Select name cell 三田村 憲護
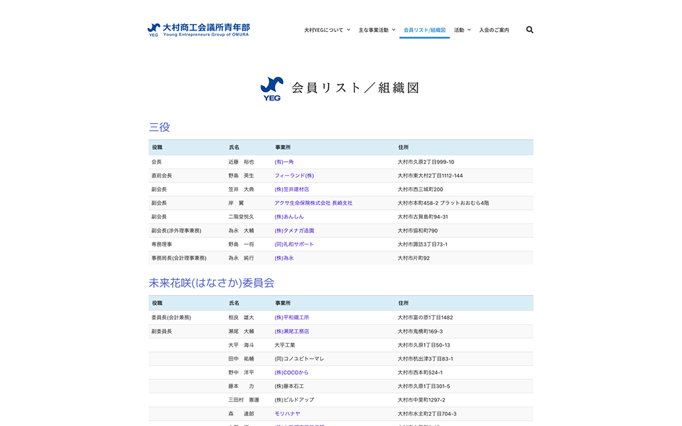Image resolution: width=682 pixels, height=426 pixels. [244, 400]
